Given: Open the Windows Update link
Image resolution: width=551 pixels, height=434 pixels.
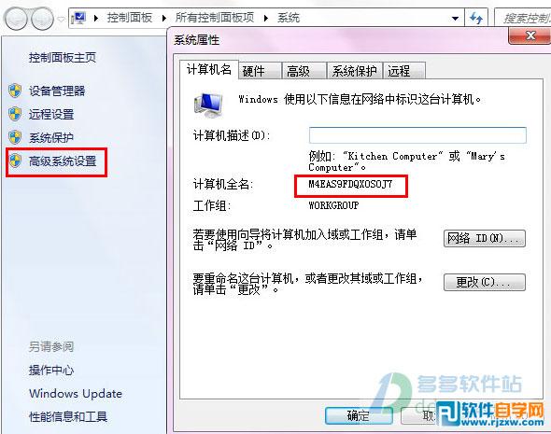Looking at the screenshot, I should point(76,394).
